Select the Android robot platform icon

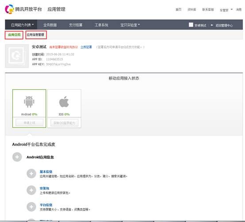29,102
